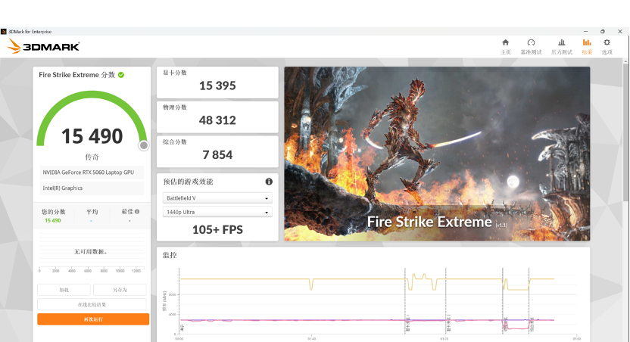Click the info icon next to best score

click(x=137, y=212)
